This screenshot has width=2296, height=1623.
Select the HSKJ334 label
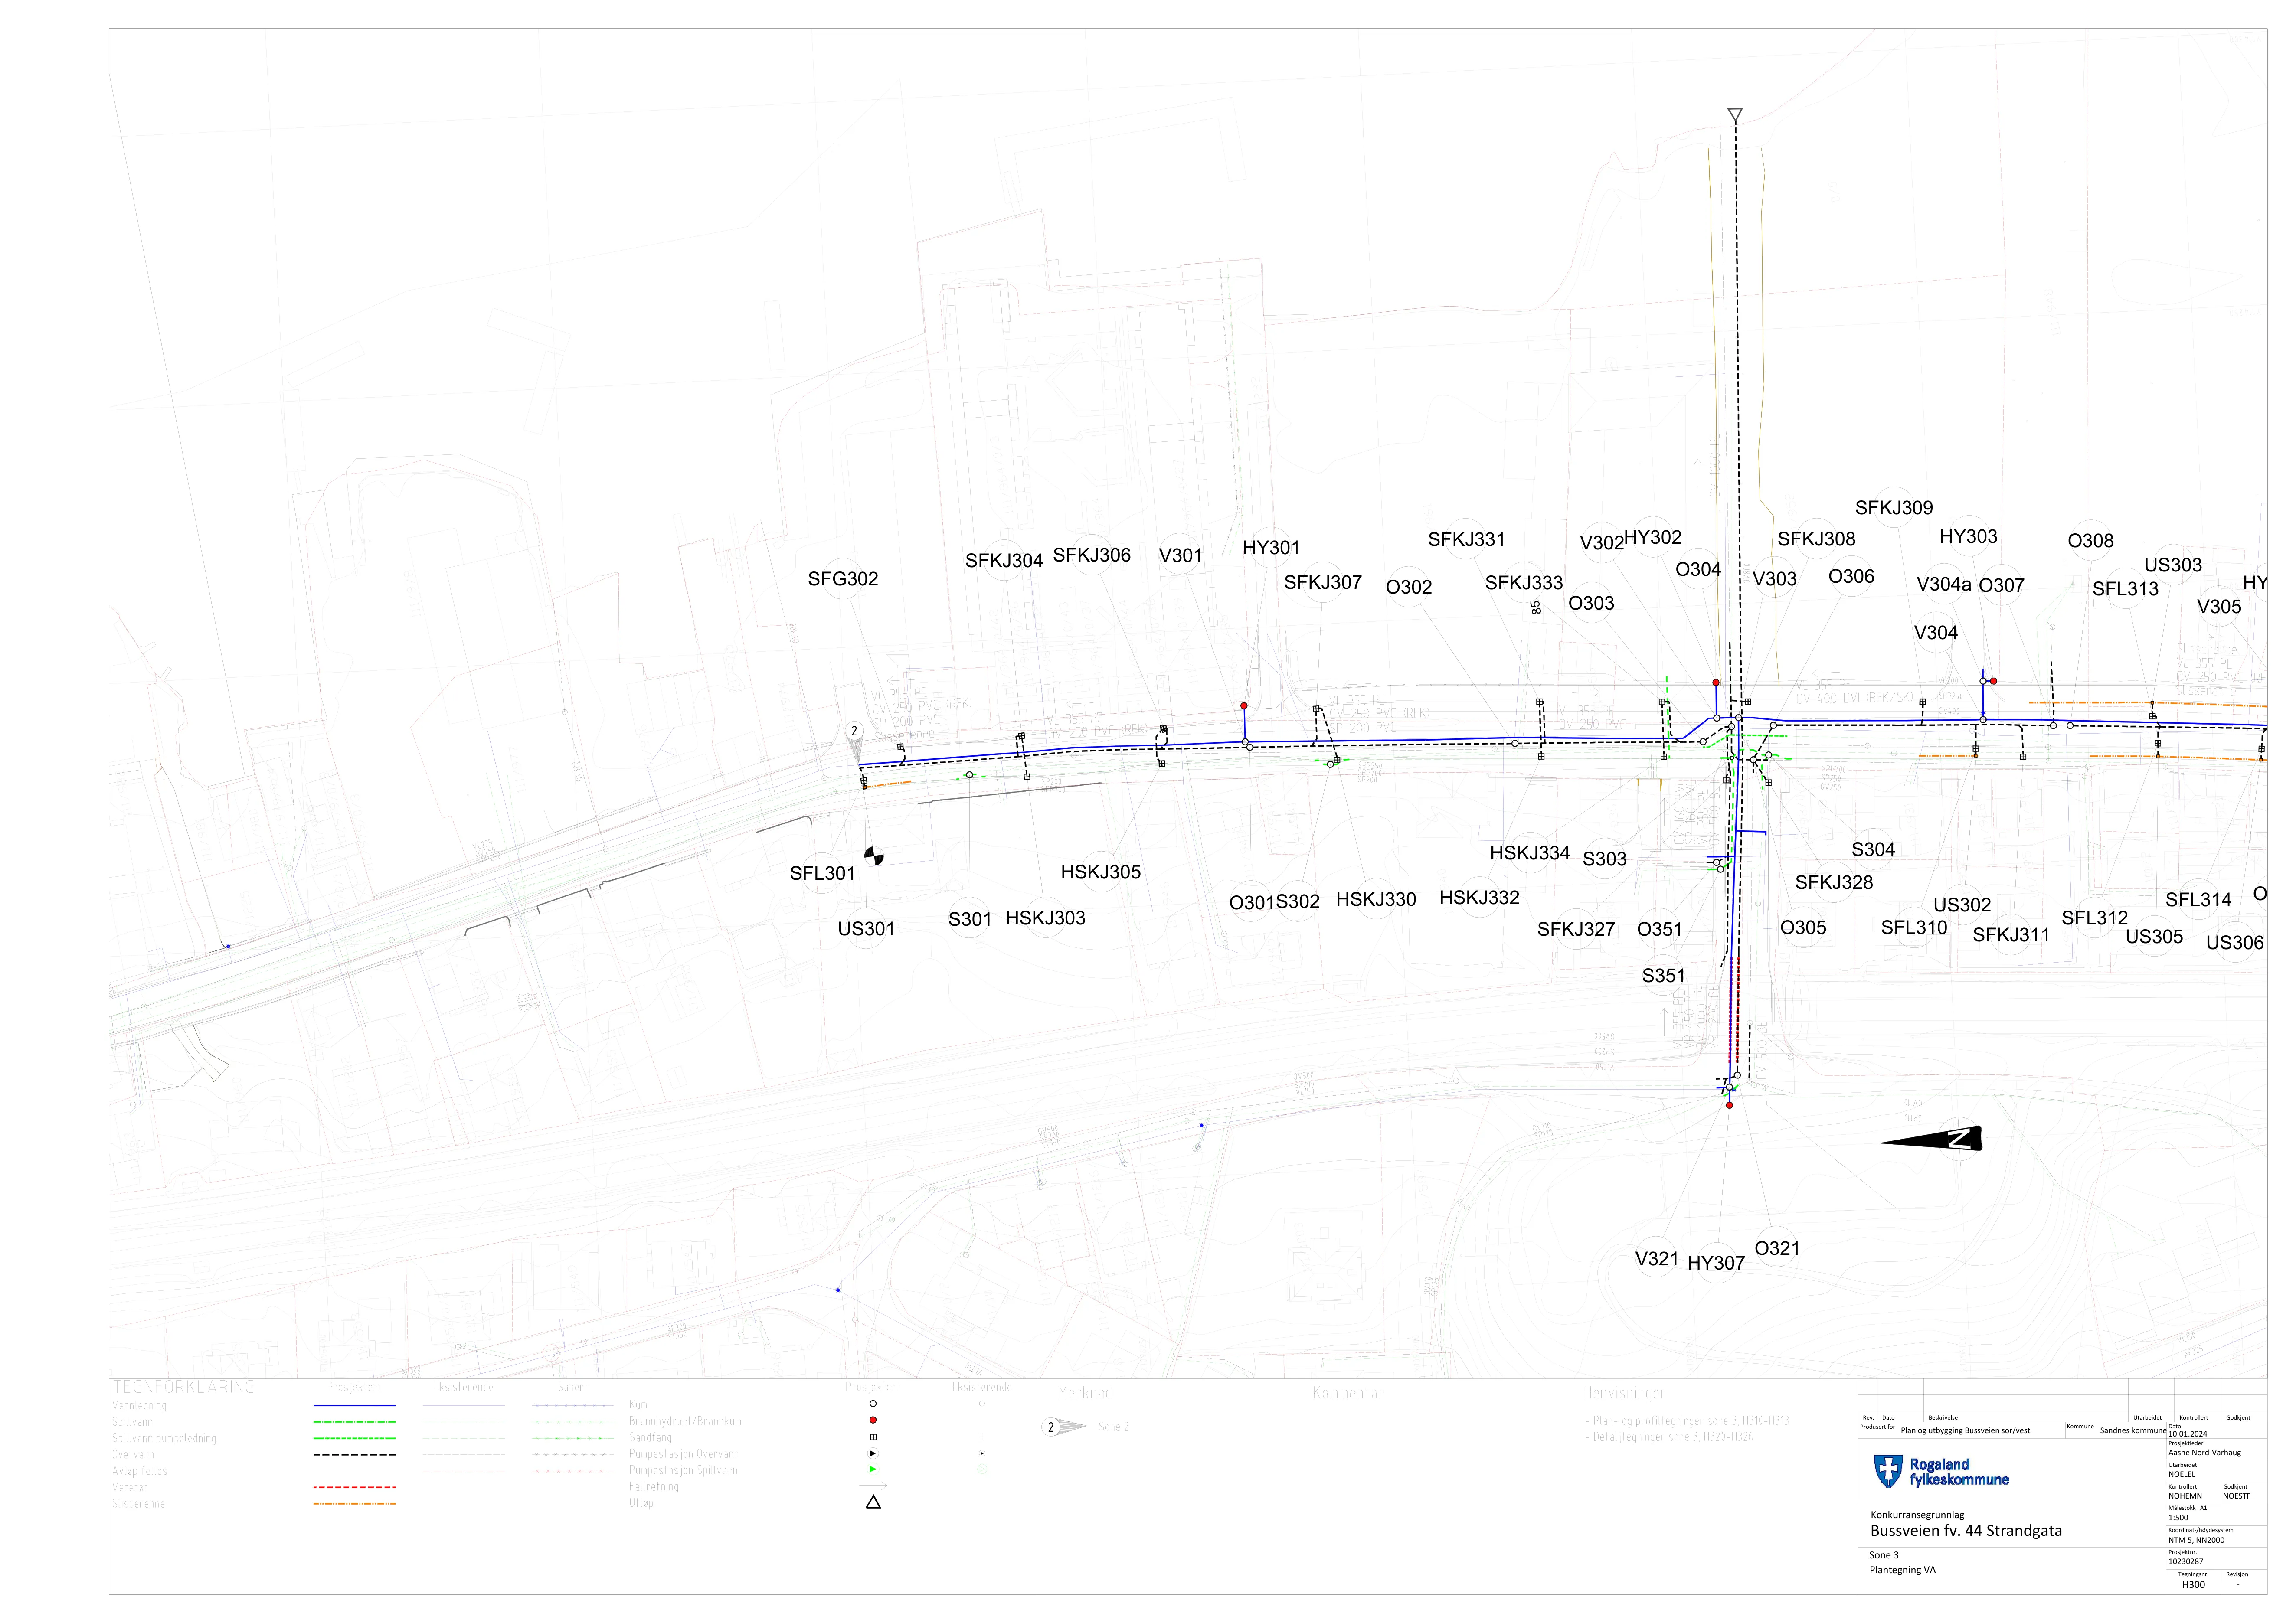pos(1530,853)
